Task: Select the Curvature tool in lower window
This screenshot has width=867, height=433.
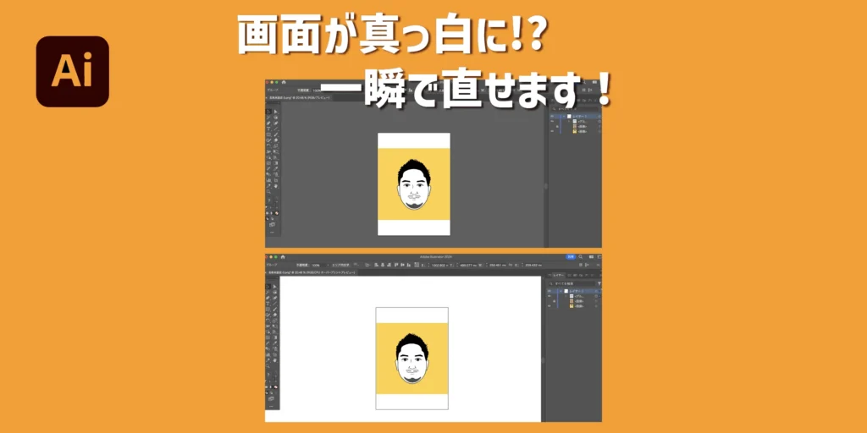Action: pos(275,298)
